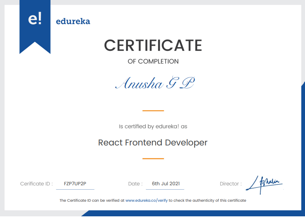305x224 pixels.
Task: Select the CERTIFICATE heading text
Action: (x=153, y=46)
